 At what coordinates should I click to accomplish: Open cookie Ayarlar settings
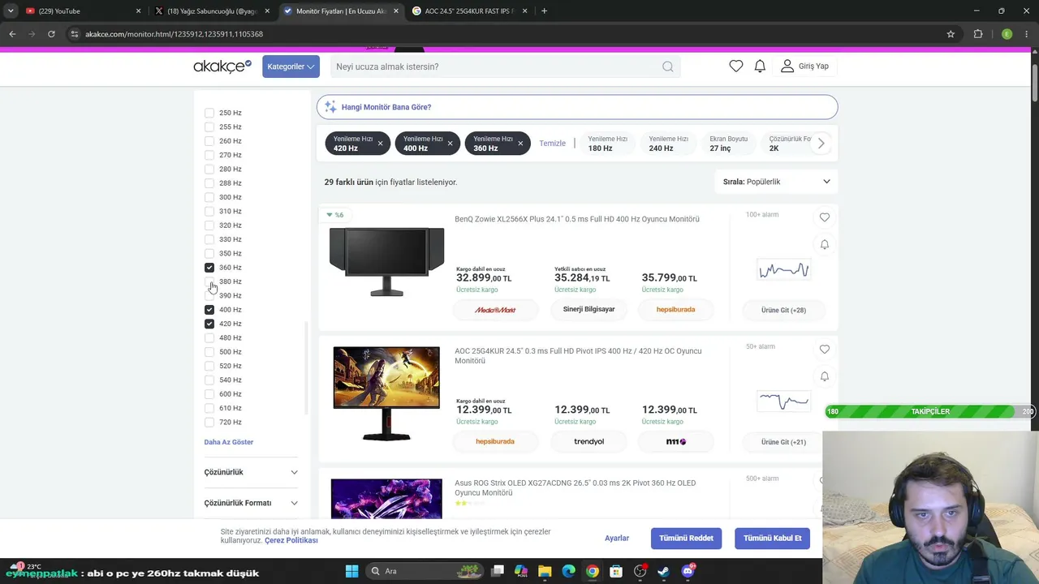pyautogui.click(x=617, y=538)
